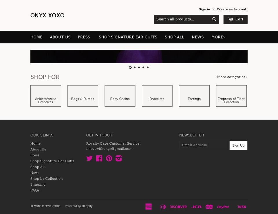Screen dimensions: 278x214
Task: Click the inlovewithonyx@gmail.com email text
Action: point(109,149)
